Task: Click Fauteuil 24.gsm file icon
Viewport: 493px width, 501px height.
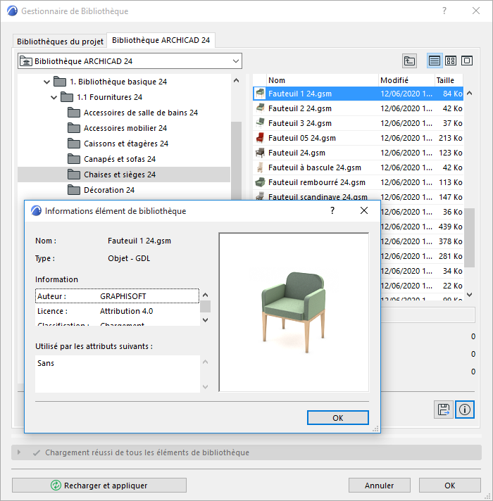Action: pos(260,153)
